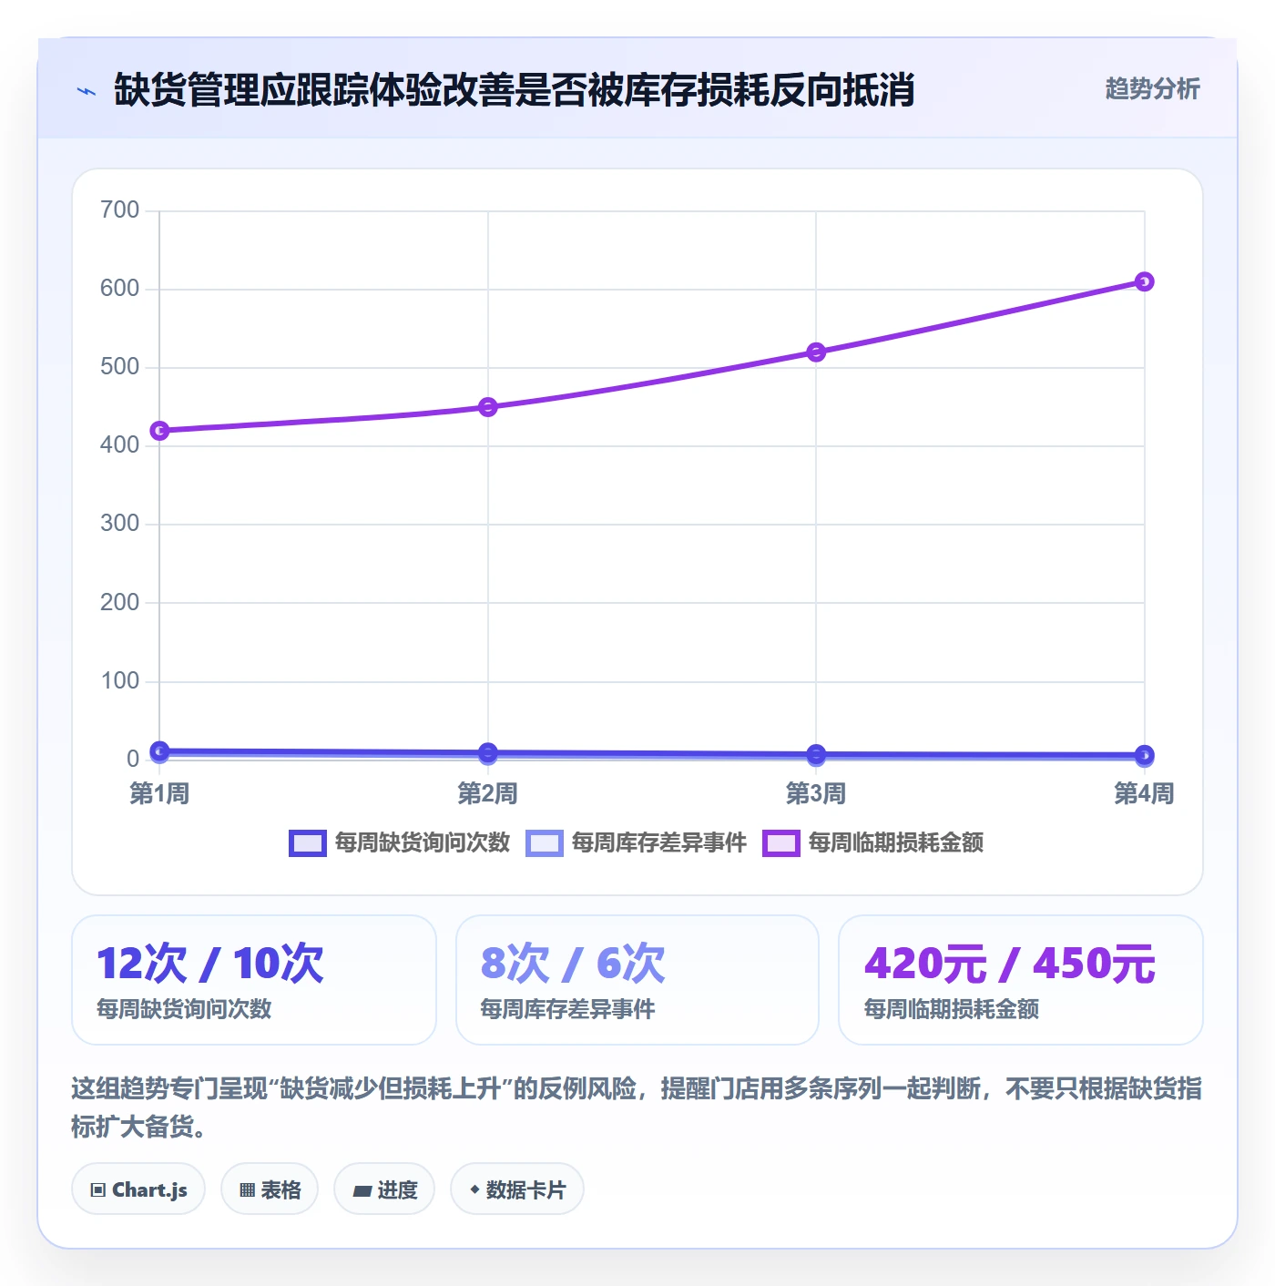Image resolution: width=1275 pixels, height=1286 pixels.
Task: Click the lightning bolt icon beside the title
Action: click(x=87, y=91)
